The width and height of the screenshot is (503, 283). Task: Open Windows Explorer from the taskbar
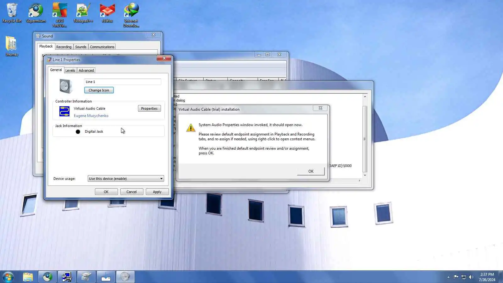tap(28, 277)
